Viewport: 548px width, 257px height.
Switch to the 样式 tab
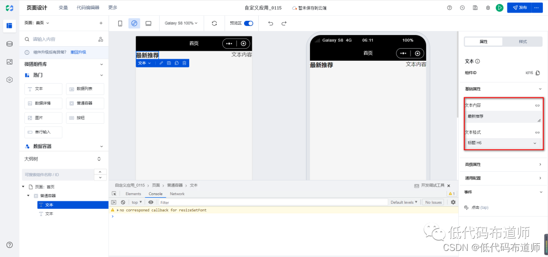(523, 42)
